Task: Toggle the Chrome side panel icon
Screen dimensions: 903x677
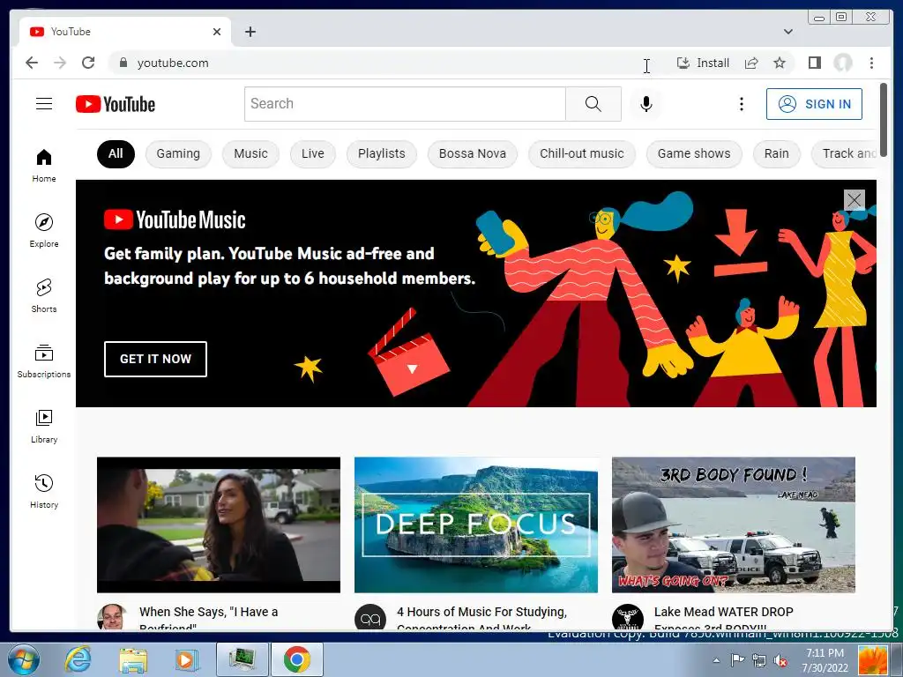Action: (814, 63)
